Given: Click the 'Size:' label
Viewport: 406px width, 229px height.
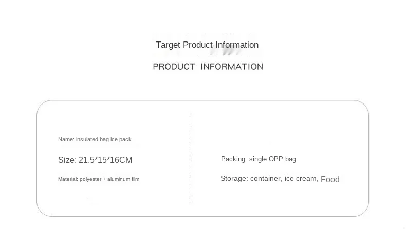Looking at the screenshot, I should [x=67, y=160].
